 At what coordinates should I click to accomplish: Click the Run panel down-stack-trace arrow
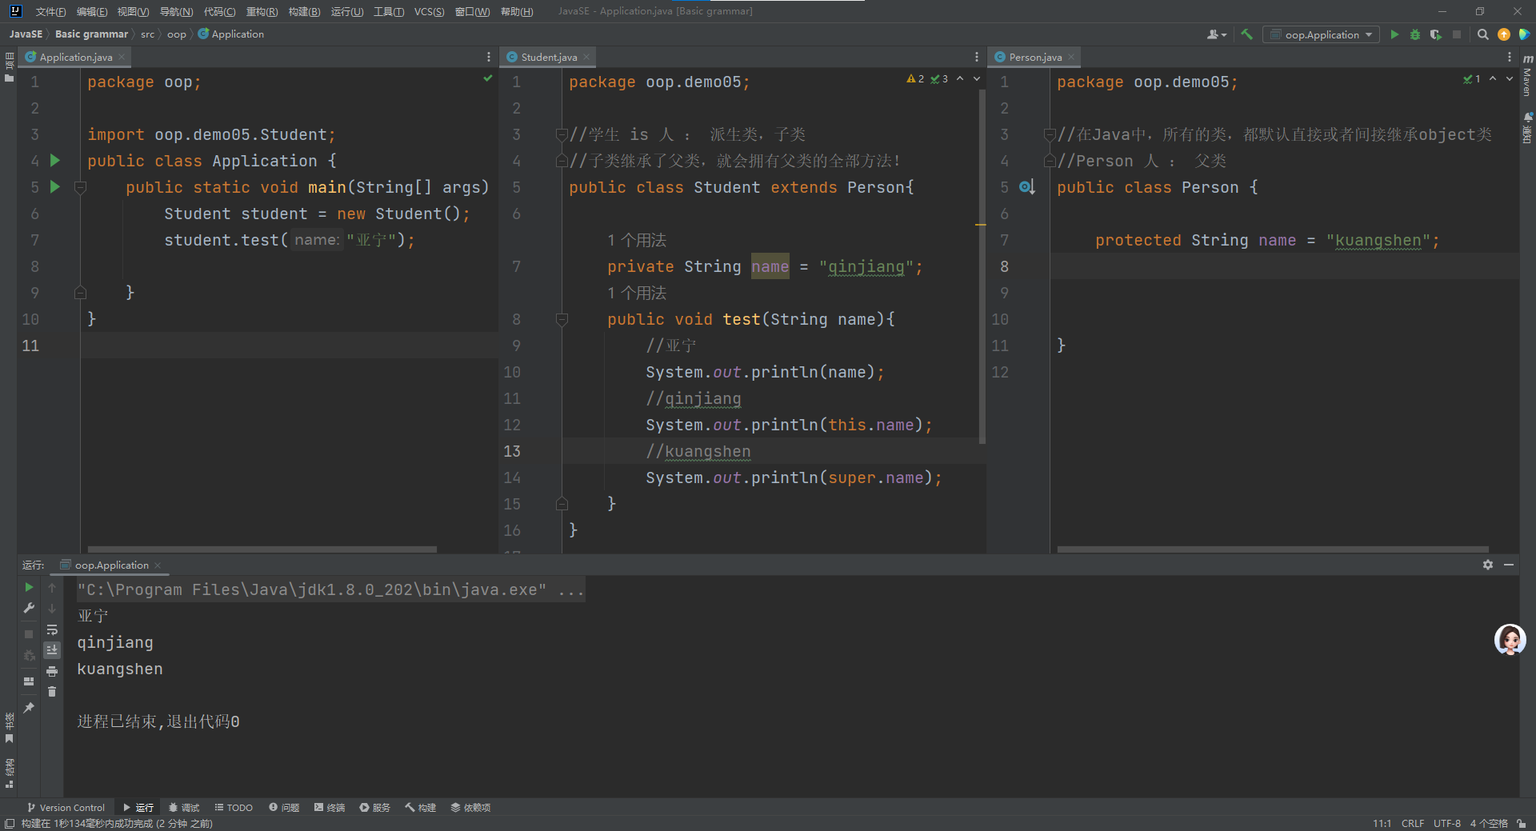click(52, 609)
